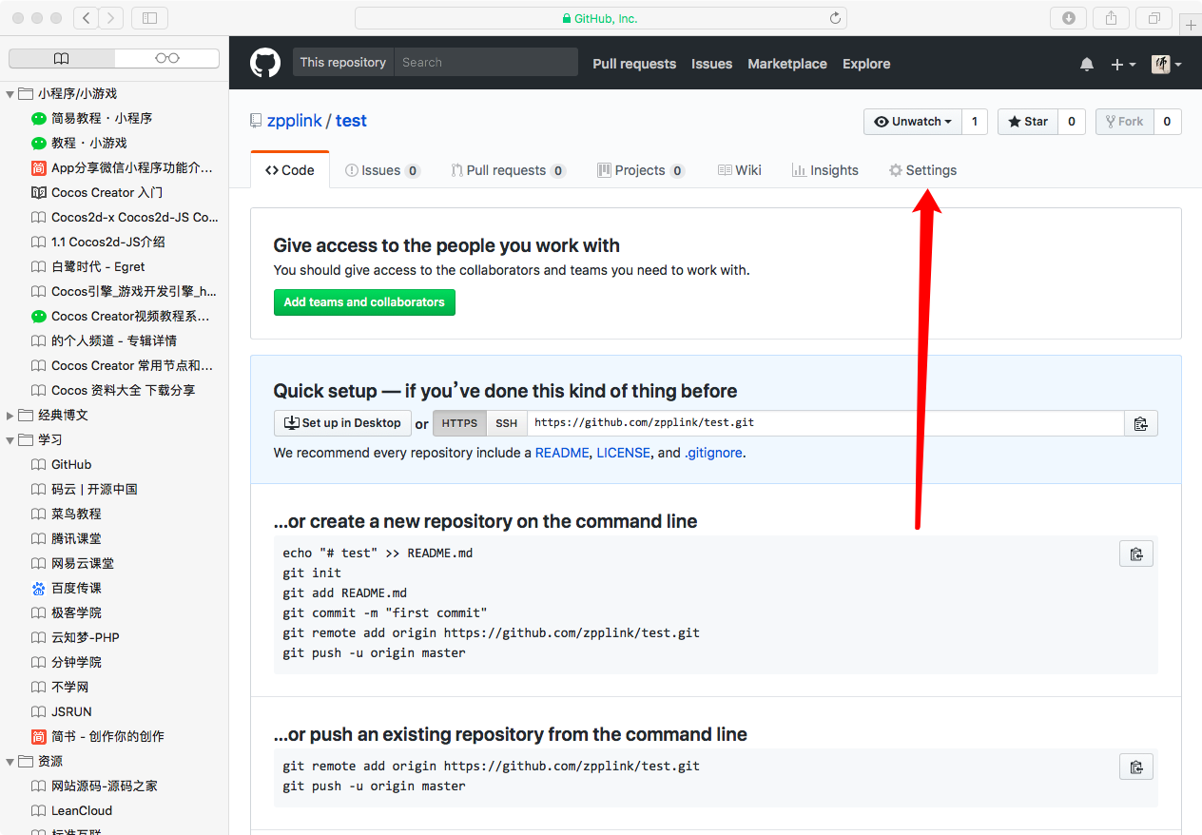
Task: Open the notifications bell
Action: (1087, 64)
